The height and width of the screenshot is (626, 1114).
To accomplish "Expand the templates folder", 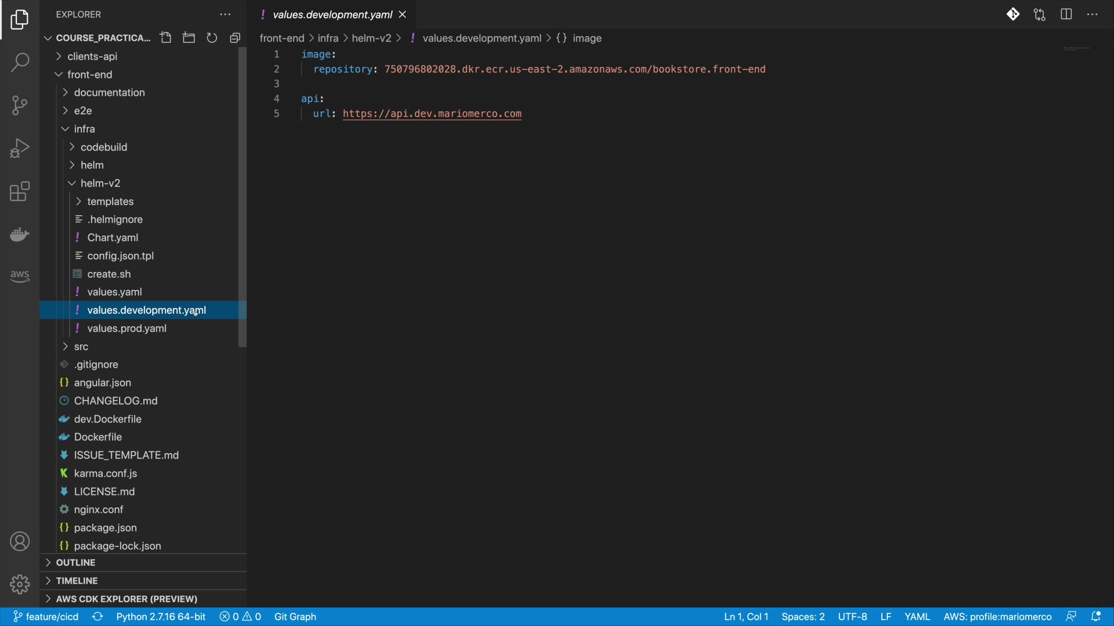I will 110,201.
